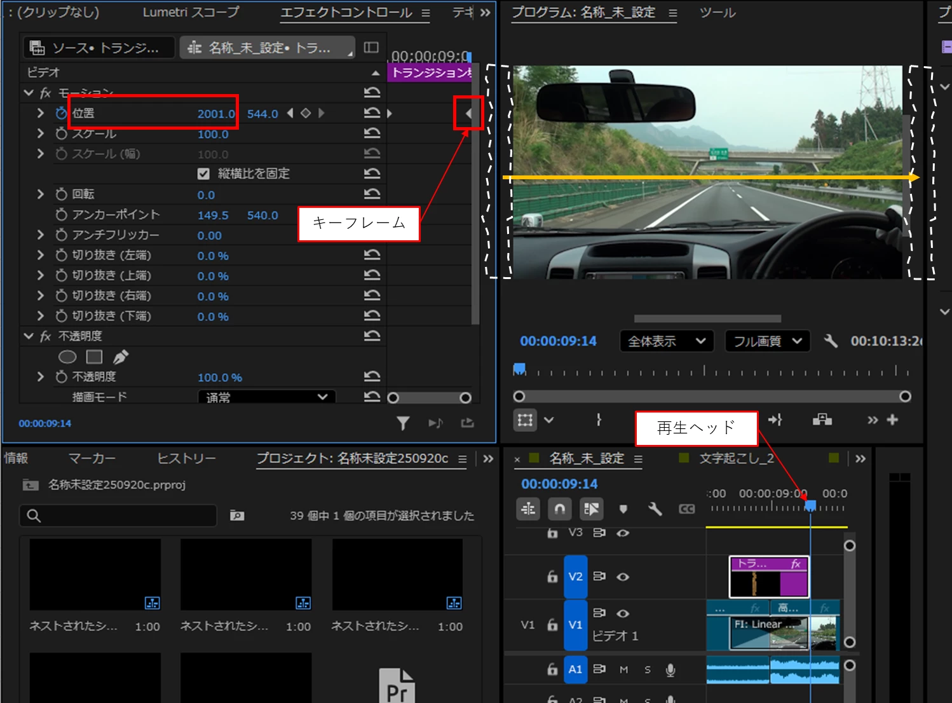Mute the A1 audio track
Image resolution: width=952 pixels, height=703 pixels.
click(623, 669)
